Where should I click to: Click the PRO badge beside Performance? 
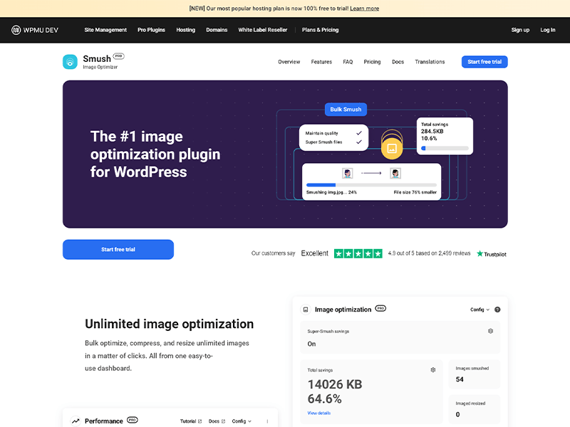point(133,420)
